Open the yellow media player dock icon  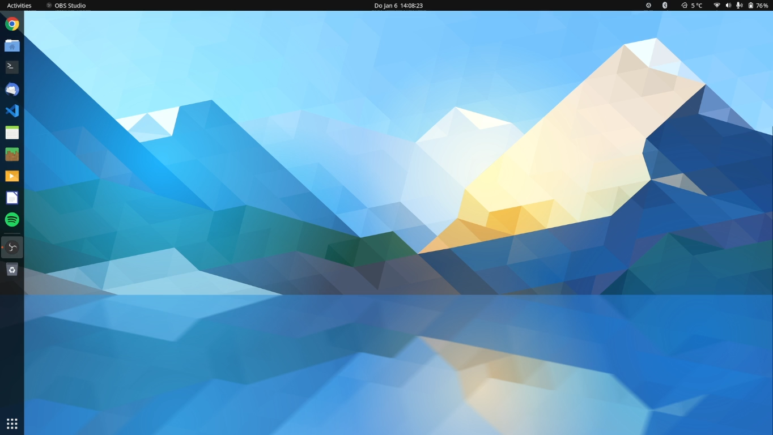(12, 176)
